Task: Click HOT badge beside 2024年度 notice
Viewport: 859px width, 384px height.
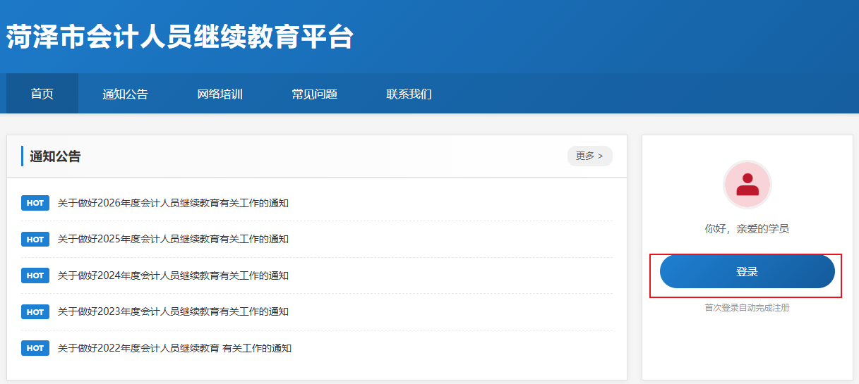Action: pos(35,275)
